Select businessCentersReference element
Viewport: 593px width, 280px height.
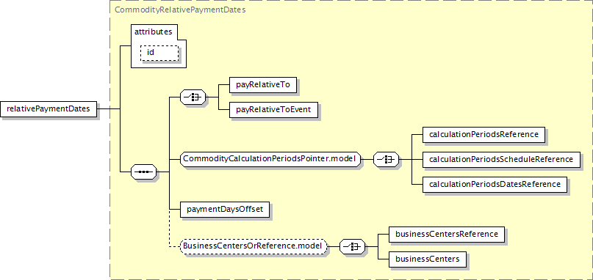[x=447, y=235]
